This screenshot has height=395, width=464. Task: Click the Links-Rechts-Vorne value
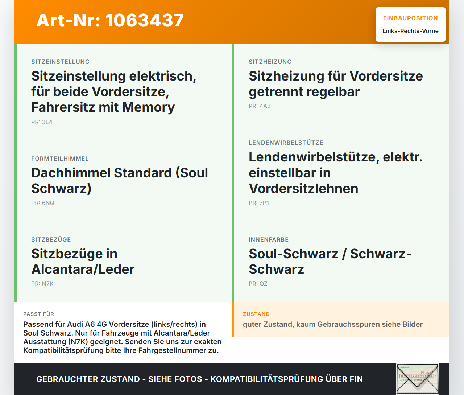pos(410,31)
